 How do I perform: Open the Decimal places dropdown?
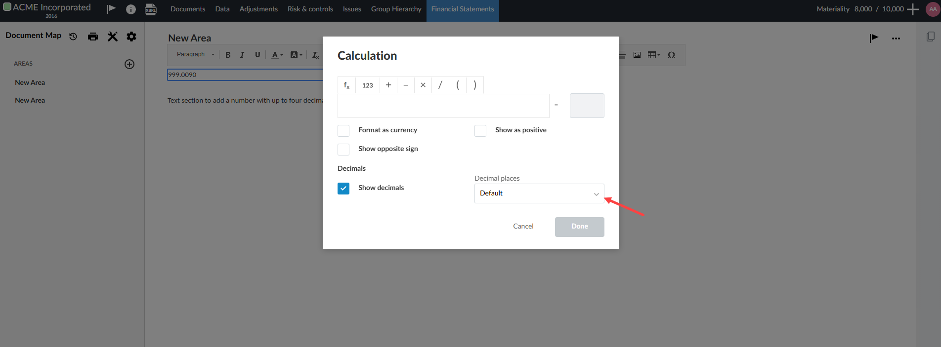pos(539,193)
